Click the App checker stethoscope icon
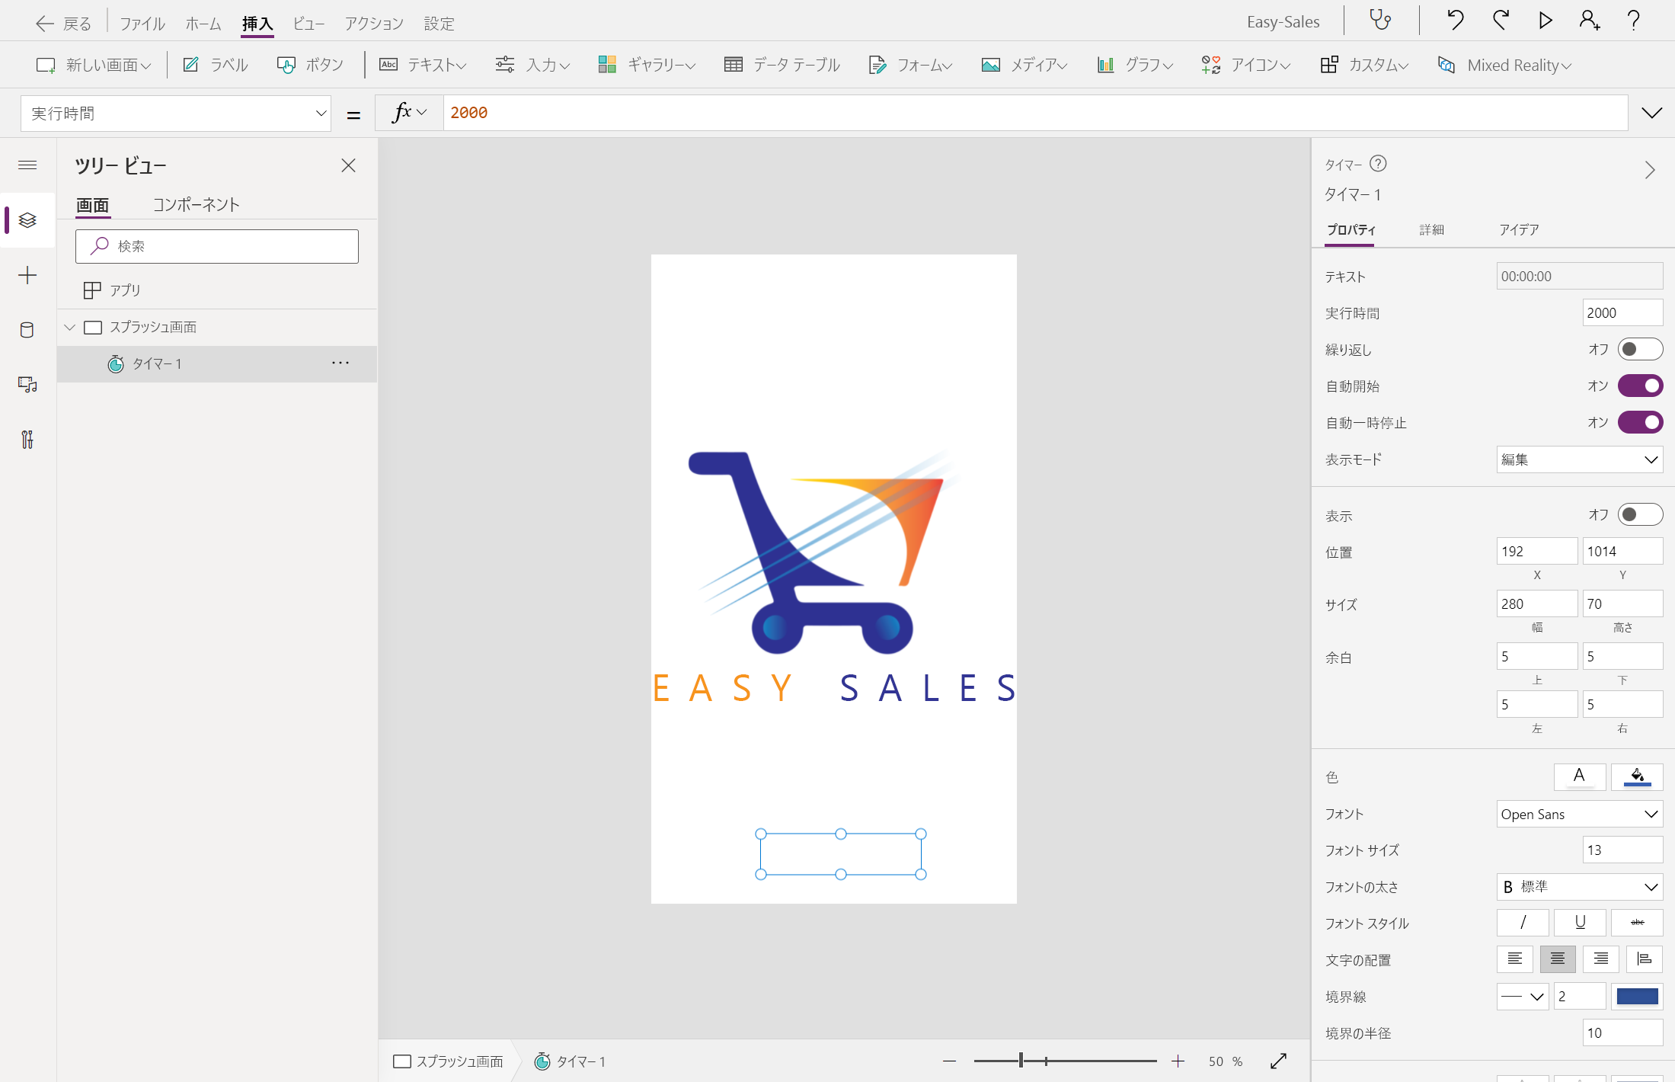 click(1380, 21)
